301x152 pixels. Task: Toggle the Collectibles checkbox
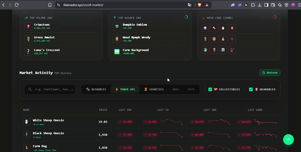210,89
